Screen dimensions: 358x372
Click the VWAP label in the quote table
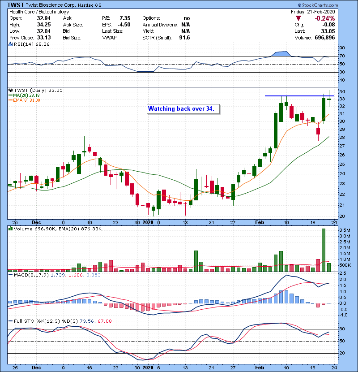tap(110, 38)
